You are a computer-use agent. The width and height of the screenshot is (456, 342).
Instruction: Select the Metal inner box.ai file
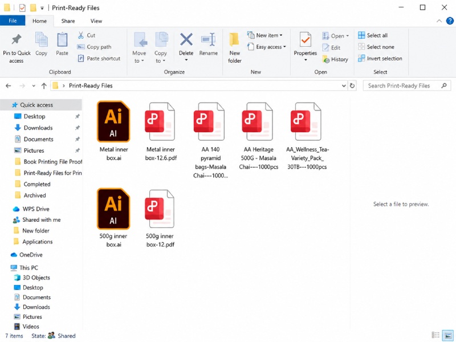[113, 131]
